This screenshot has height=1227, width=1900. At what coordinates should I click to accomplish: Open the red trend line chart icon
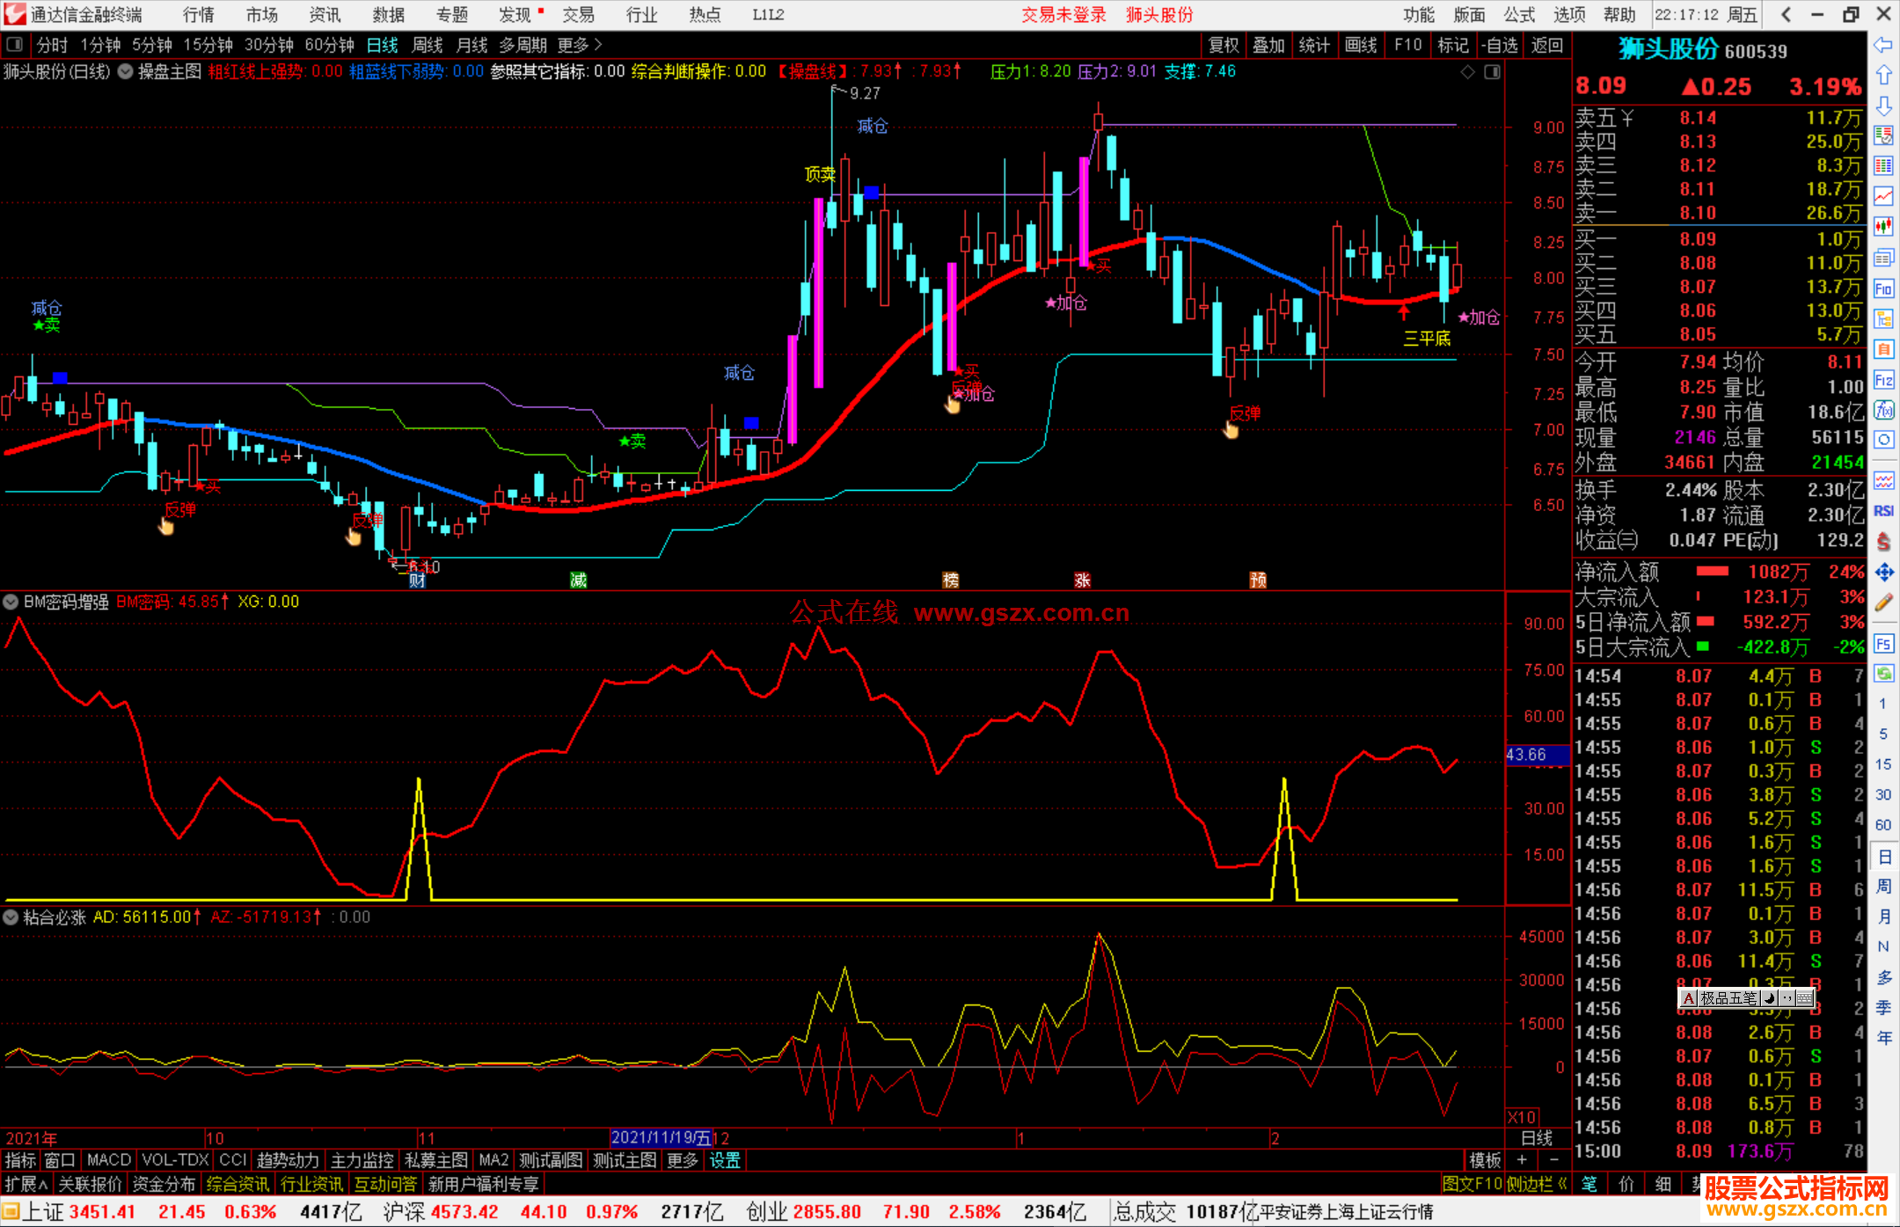1883,196
